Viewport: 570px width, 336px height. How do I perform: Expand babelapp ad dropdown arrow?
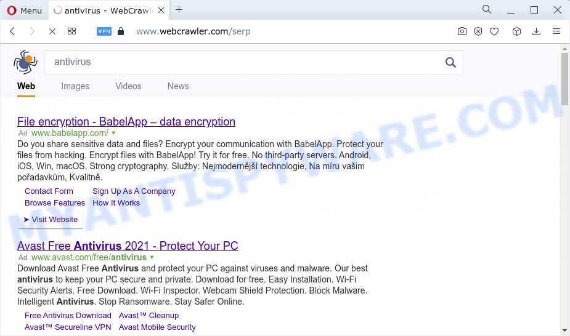pyautogui.click(x=113, y=133)
